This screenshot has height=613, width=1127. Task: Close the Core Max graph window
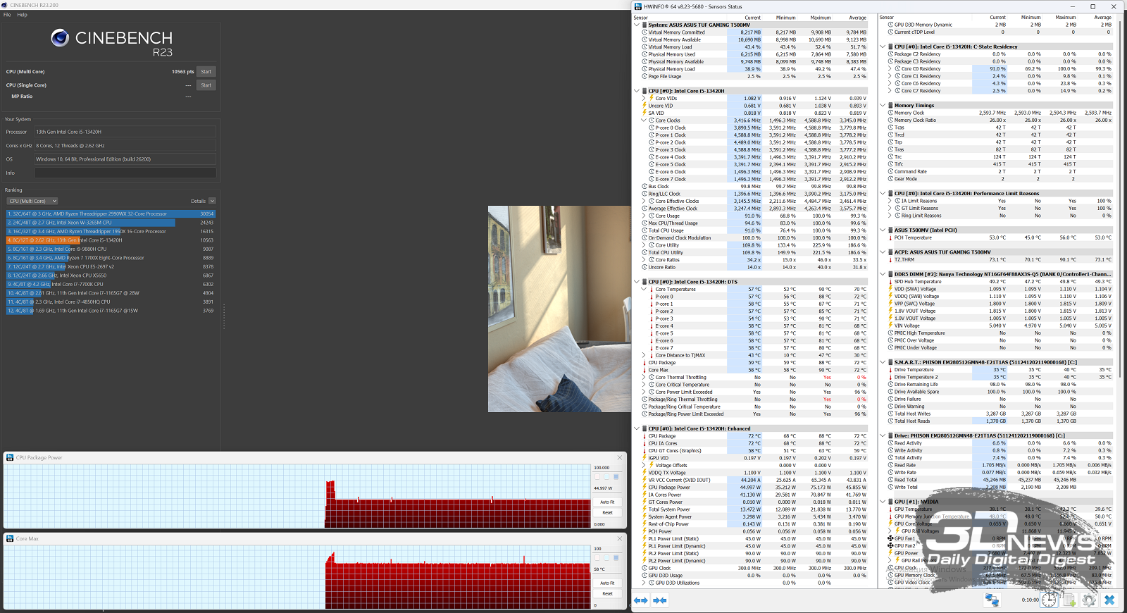coord(620,539)
